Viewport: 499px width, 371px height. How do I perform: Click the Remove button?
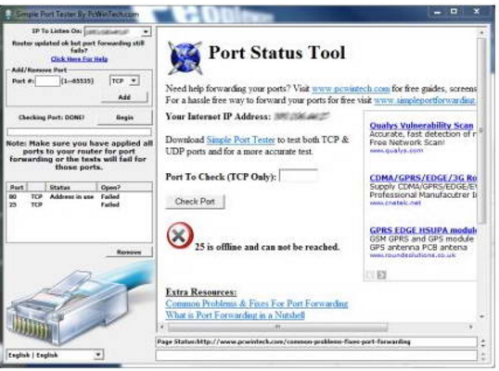(x=129, y=252)
